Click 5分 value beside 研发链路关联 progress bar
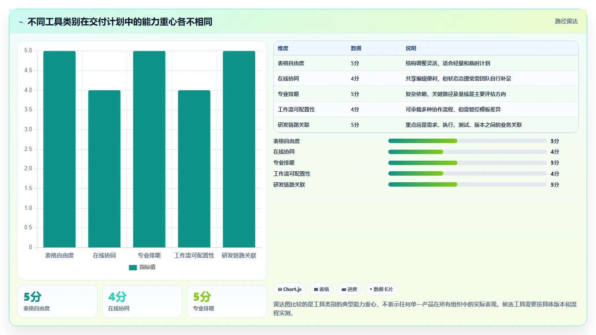 pyautogui.click(x=555, y=185)
